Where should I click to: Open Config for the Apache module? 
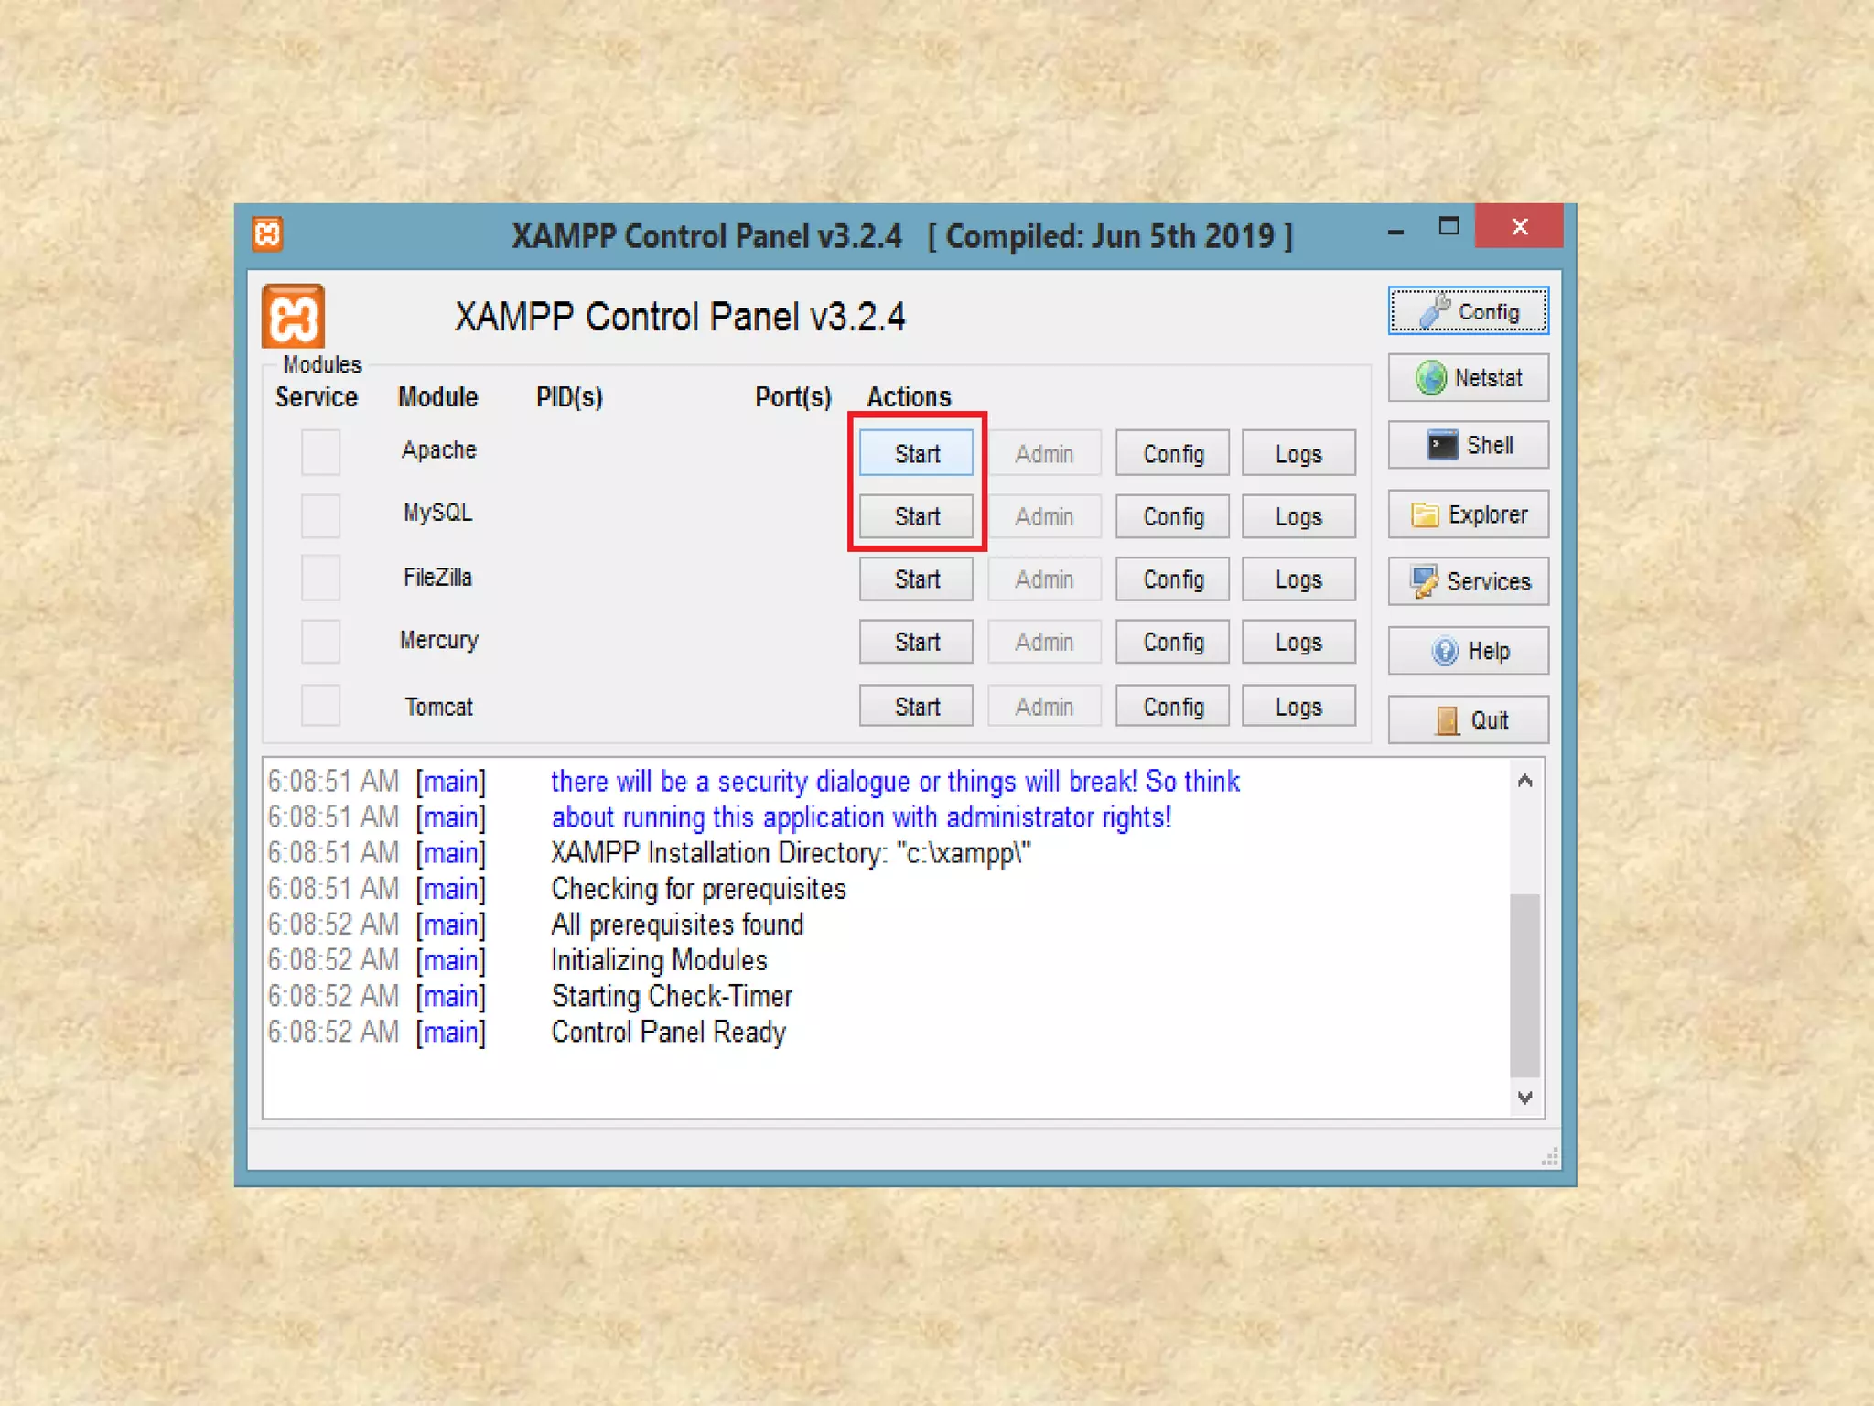tap(1172, 453)
